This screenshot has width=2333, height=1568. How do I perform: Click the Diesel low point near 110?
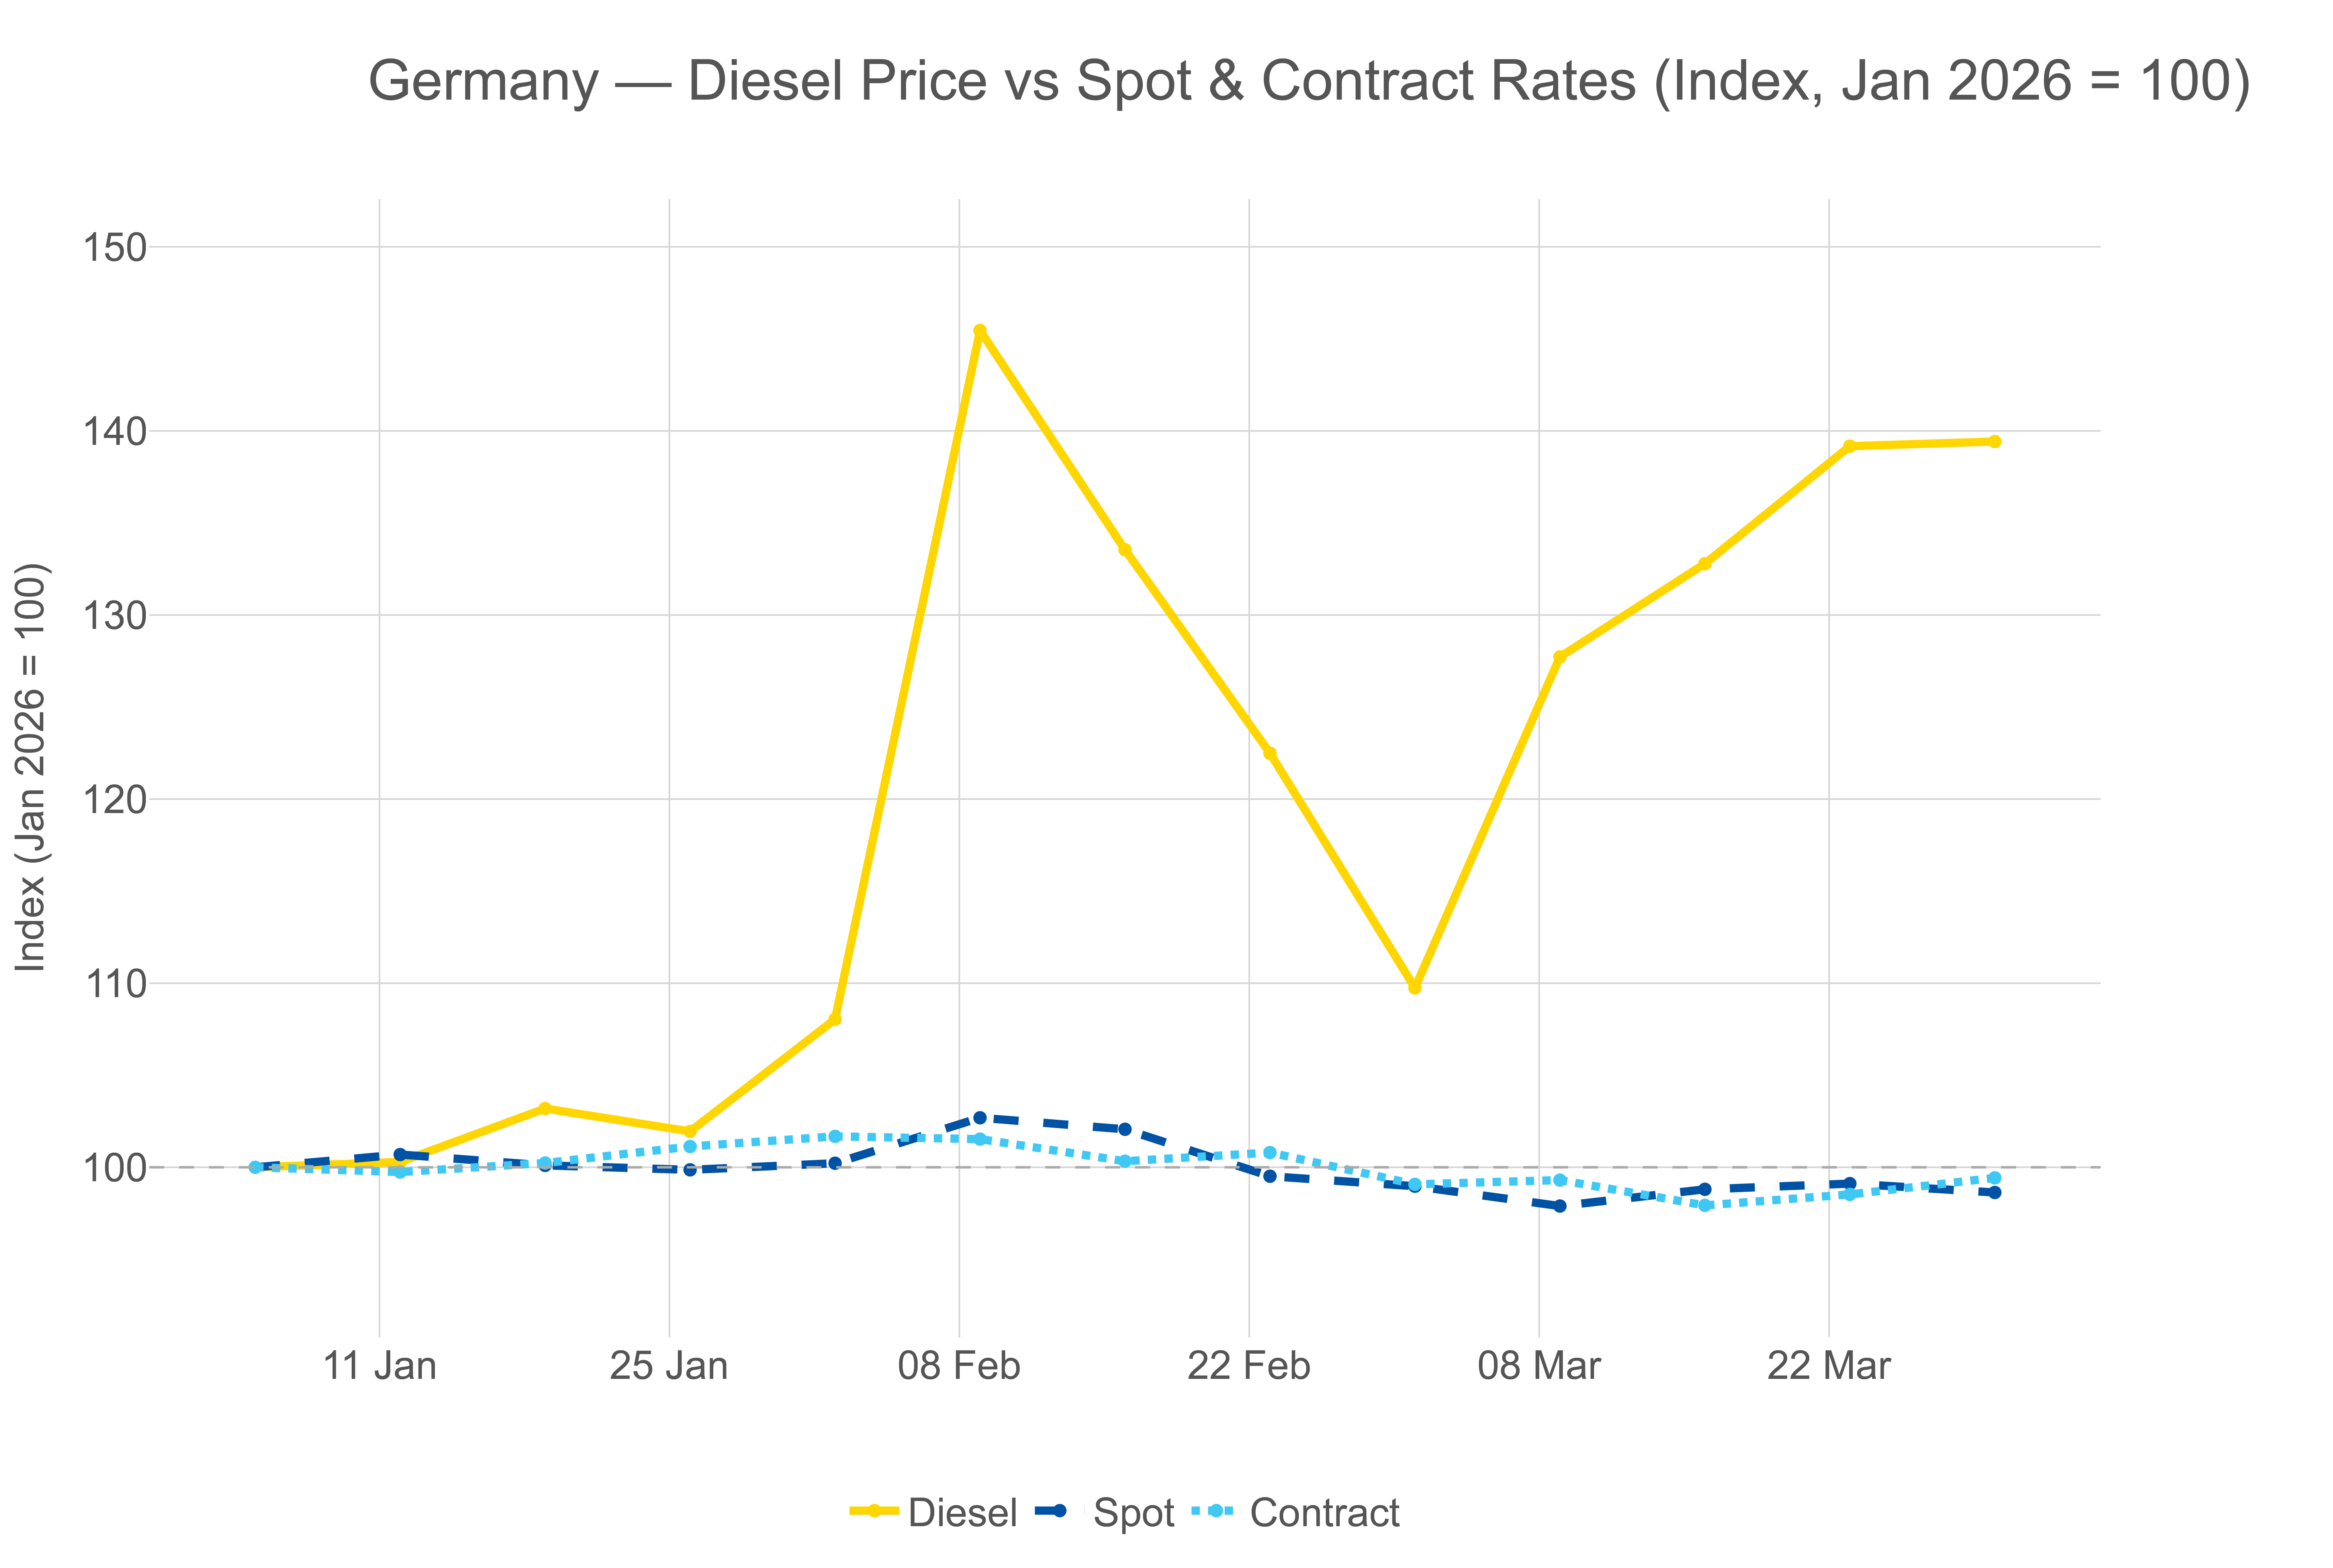pos(1414,987)
